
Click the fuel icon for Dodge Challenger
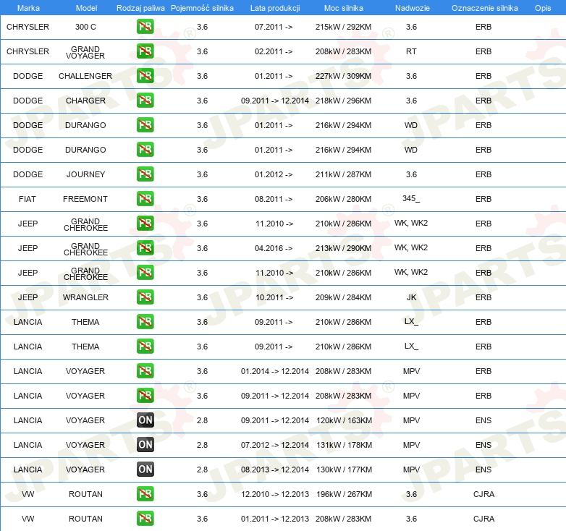coord(145,76)
